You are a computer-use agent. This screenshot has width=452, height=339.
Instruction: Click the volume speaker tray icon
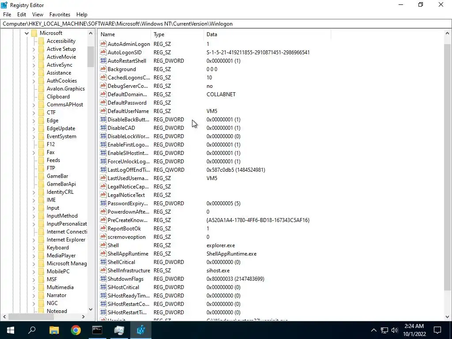(395, 330)
